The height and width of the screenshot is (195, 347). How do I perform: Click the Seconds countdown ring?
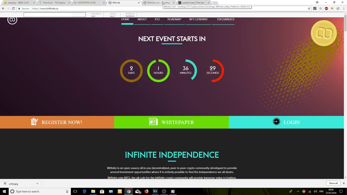click(213, 70)
